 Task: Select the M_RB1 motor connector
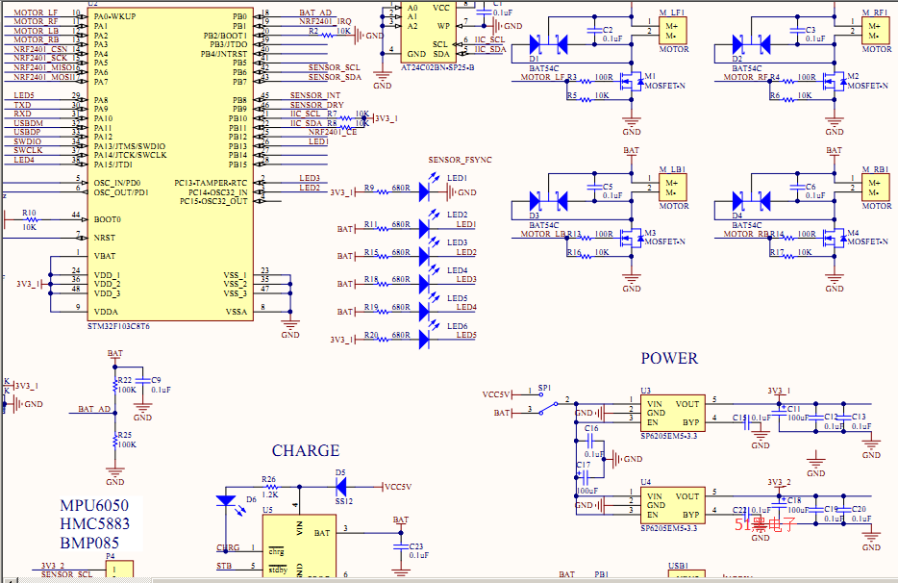pos(876,187)
